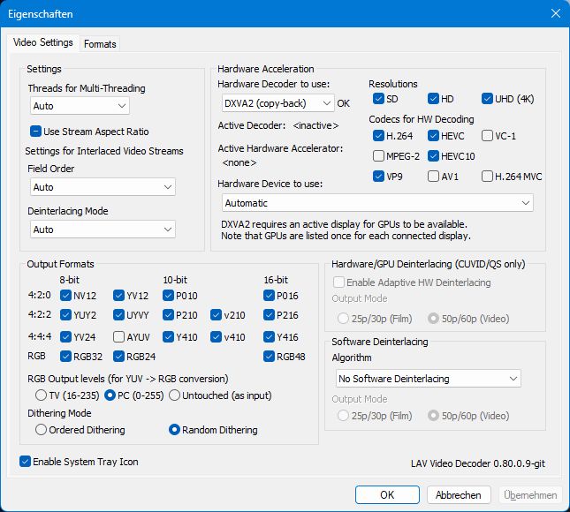Select the Video Settings tab
This screenshot has width=570, height=512.
coord(44,43)
